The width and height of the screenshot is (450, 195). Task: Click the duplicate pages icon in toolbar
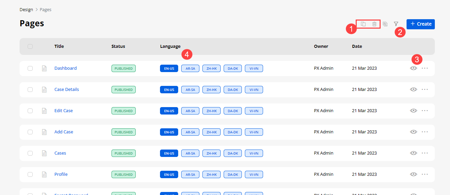[x=363, y=24]
